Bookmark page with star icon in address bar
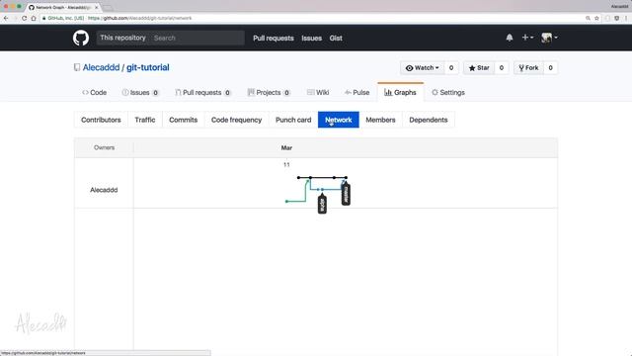This screenshot has height=356, width=632. [x=596, y=18]
